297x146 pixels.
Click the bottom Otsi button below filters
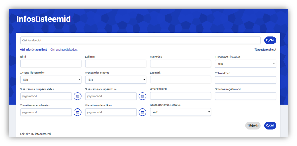[x=270, y=125]
